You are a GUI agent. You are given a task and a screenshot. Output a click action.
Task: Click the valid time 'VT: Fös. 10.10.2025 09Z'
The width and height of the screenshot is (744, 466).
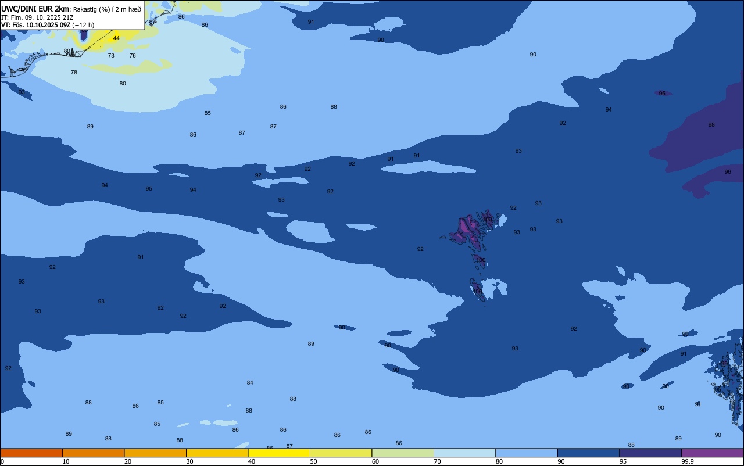(x=35, y=25)
